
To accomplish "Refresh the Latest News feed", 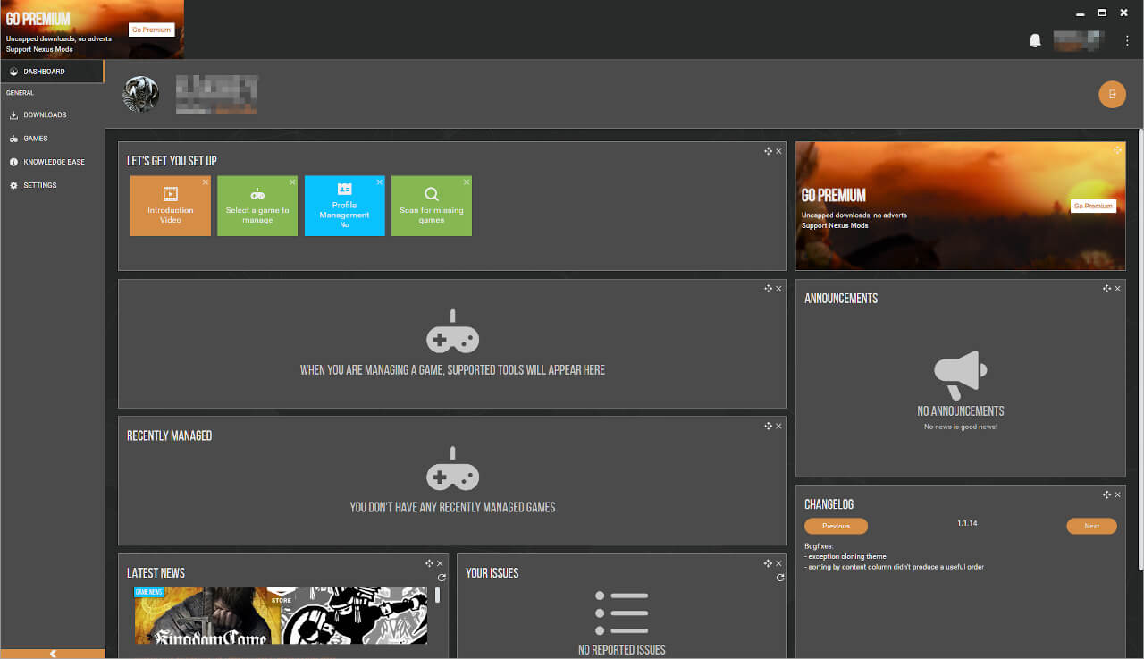I will point(442,578).
